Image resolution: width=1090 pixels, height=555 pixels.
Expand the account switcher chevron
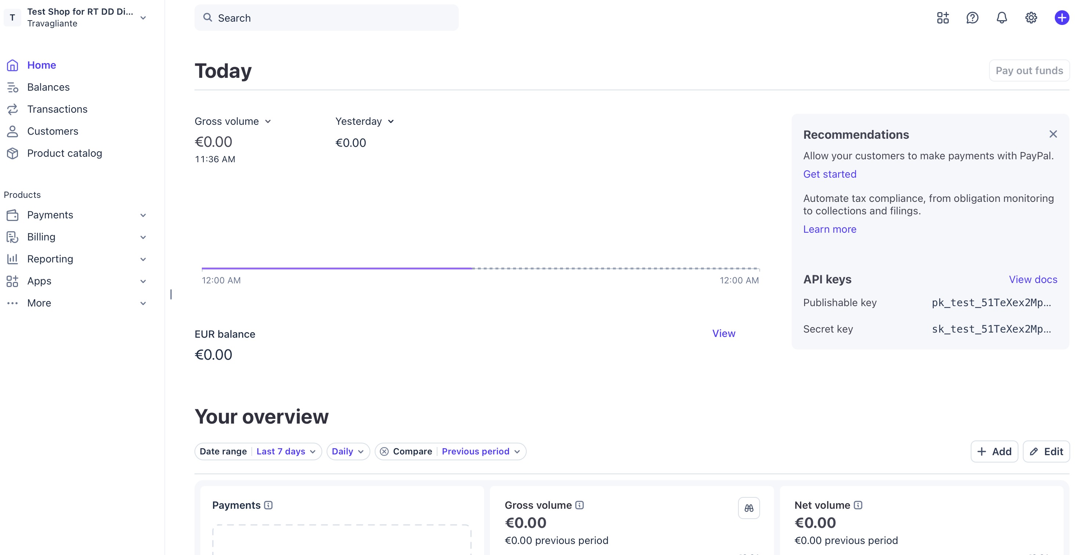[143, 18]
